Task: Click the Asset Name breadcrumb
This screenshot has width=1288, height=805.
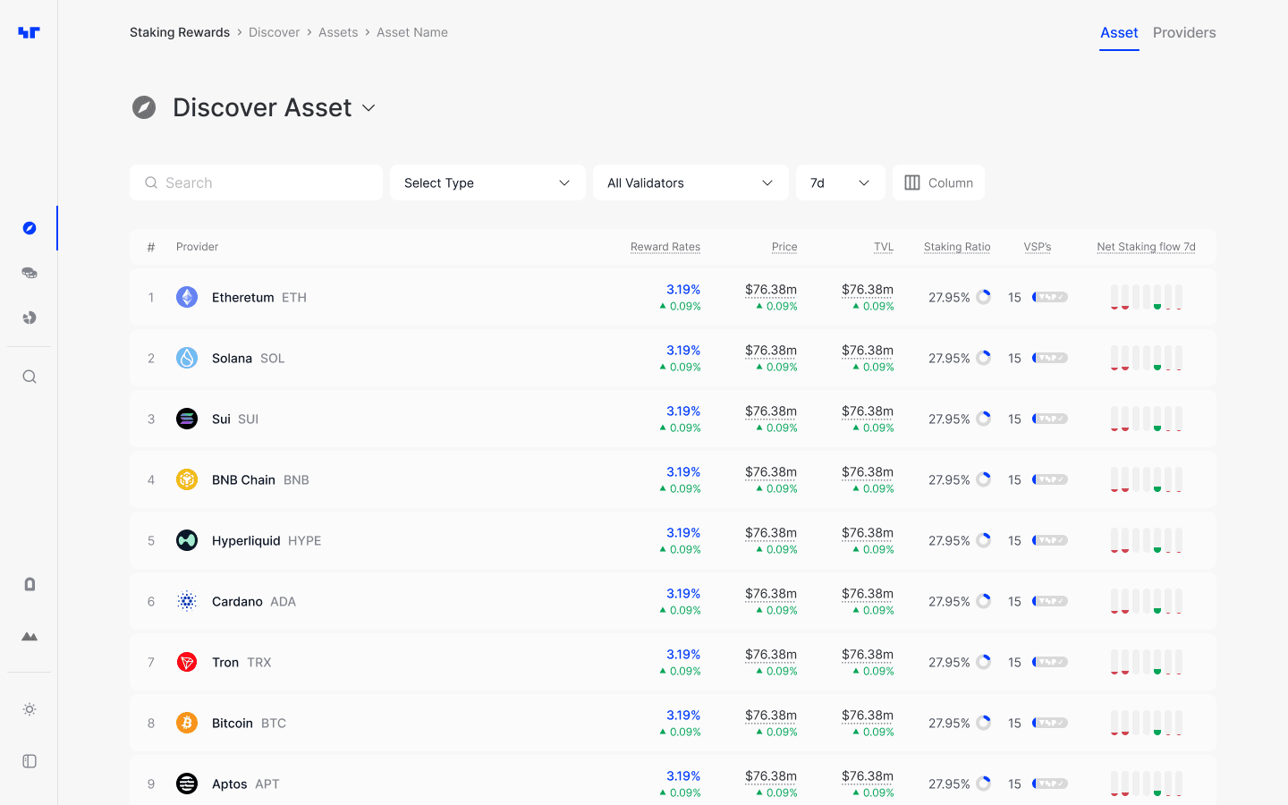Action: pyautogui.click(x=412, y=32)
